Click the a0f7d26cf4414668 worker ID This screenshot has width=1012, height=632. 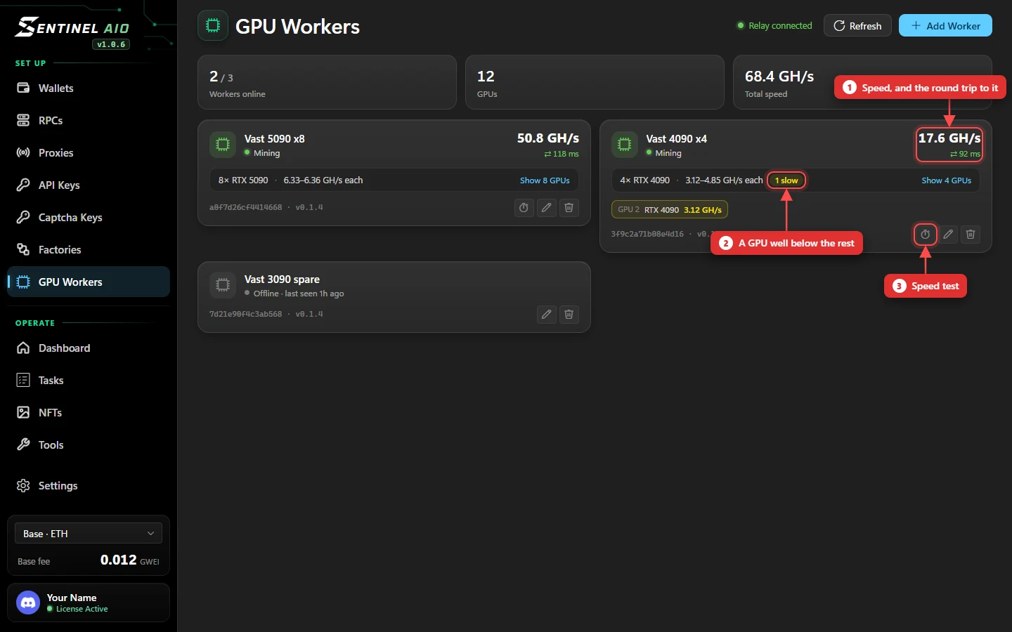point(245,208)
